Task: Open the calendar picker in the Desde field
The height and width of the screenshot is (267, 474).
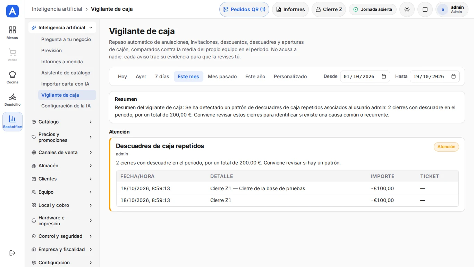Action: point(384,76)
